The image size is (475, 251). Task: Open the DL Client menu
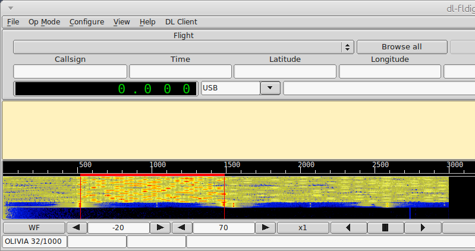click(x=181, y=22)
